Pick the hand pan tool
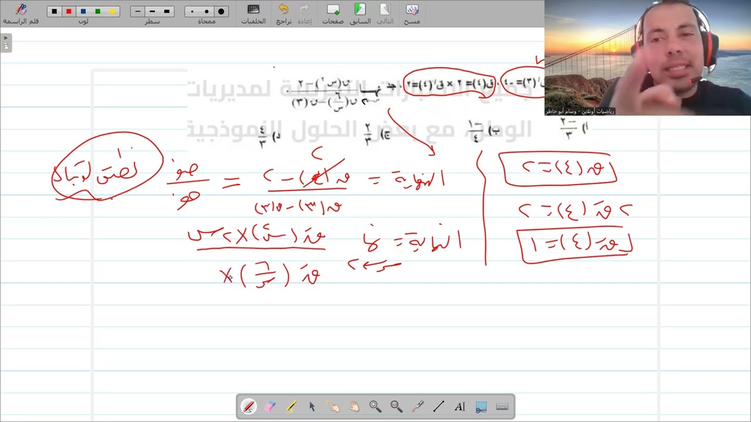751x422 pixels. pyautogui.click(x=354, y=406)
